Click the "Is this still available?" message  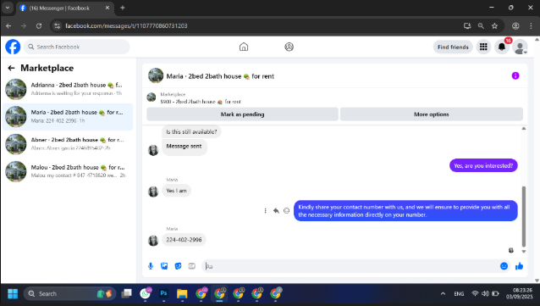tap(191, 131)
